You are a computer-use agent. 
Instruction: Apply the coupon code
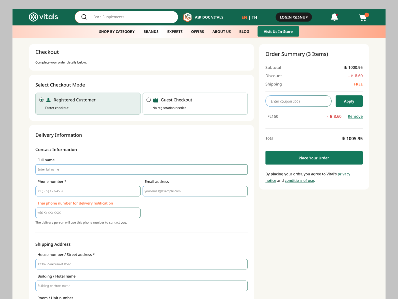tap(349, 101)
